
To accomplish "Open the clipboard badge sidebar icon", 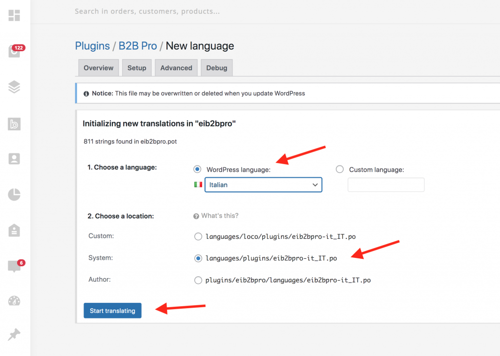I will coord(14,230).
